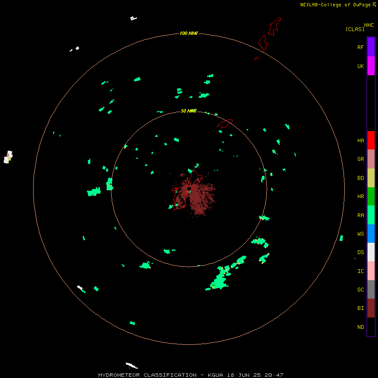
Task: Click the long red island outline at top right
Action: click(275, 26)
